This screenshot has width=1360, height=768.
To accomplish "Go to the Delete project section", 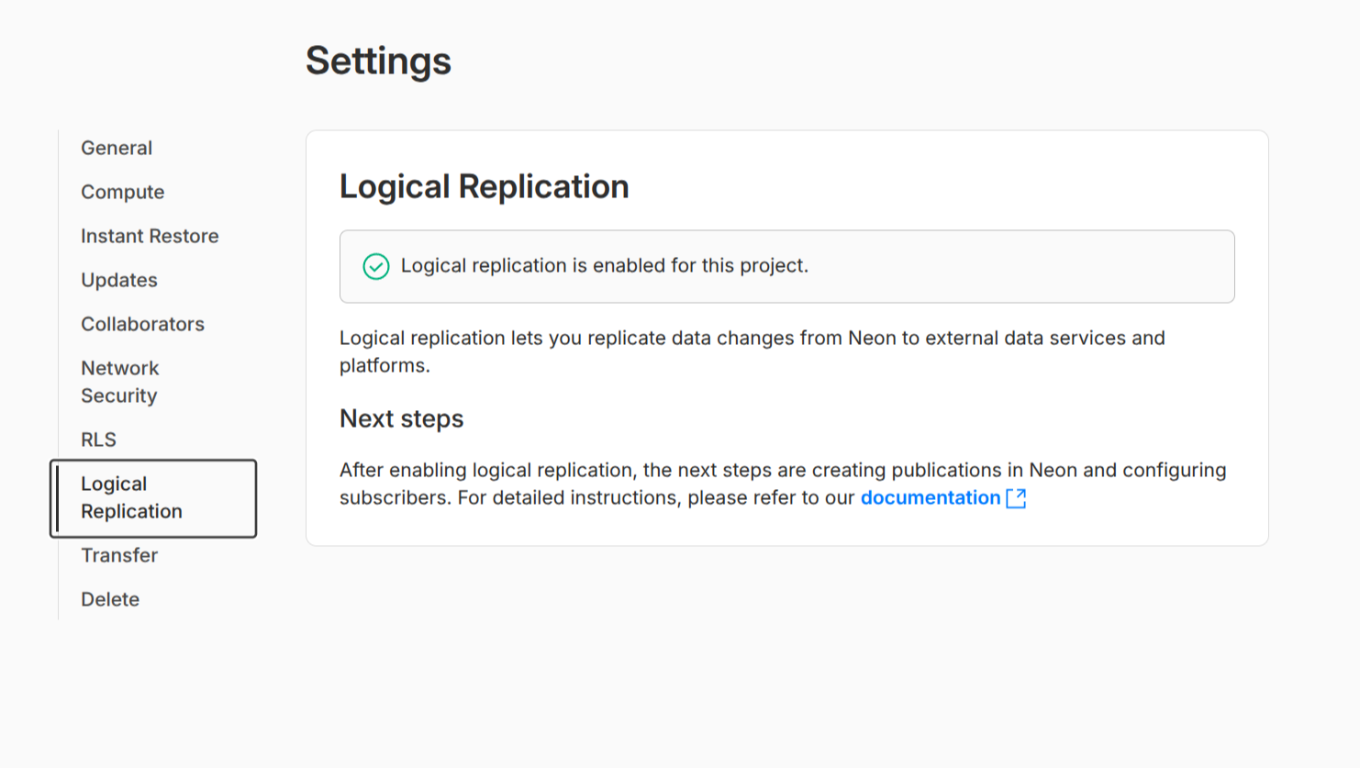I will pyautogui.click(x=109, y=599).
